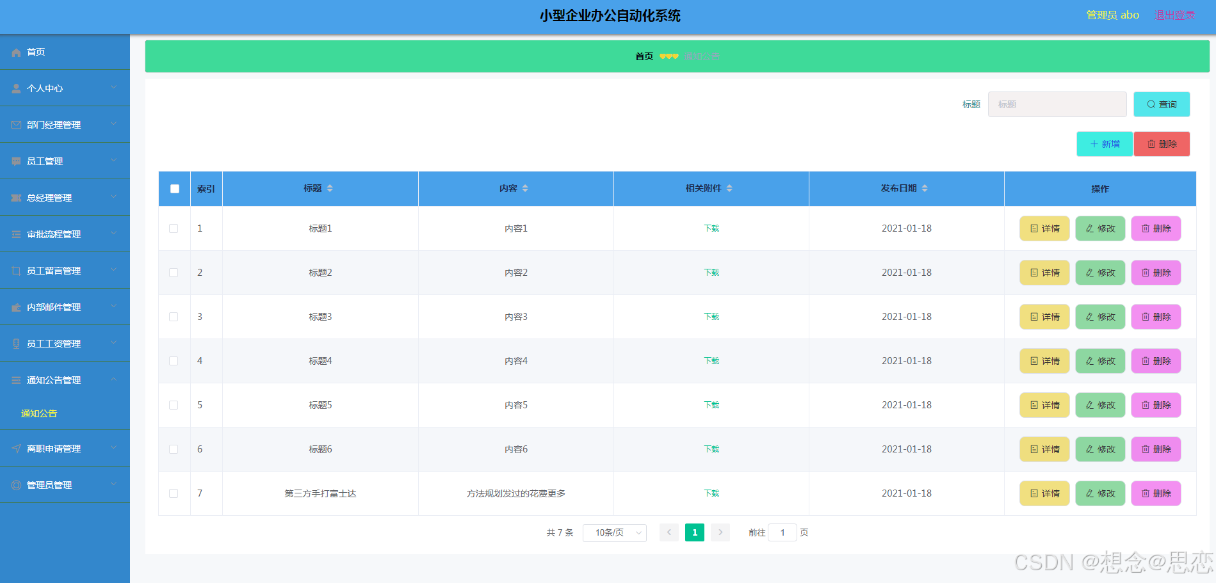1216x583 pixels.
Task: Click the 新增 add button
Action: [1105, 144]
